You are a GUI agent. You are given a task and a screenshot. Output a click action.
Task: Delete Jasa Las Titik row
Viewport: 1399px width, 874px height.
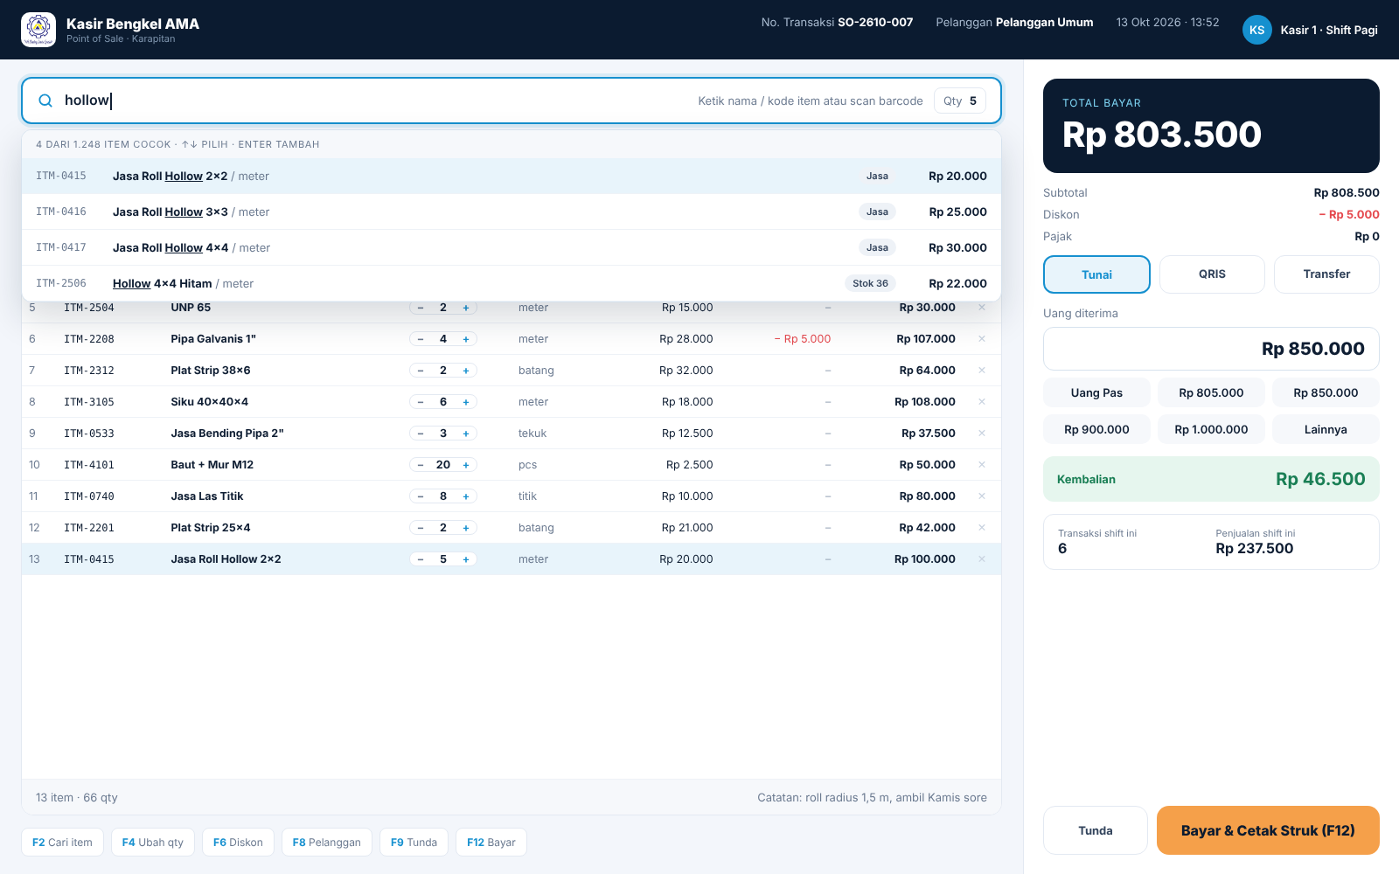pos(982,496)
